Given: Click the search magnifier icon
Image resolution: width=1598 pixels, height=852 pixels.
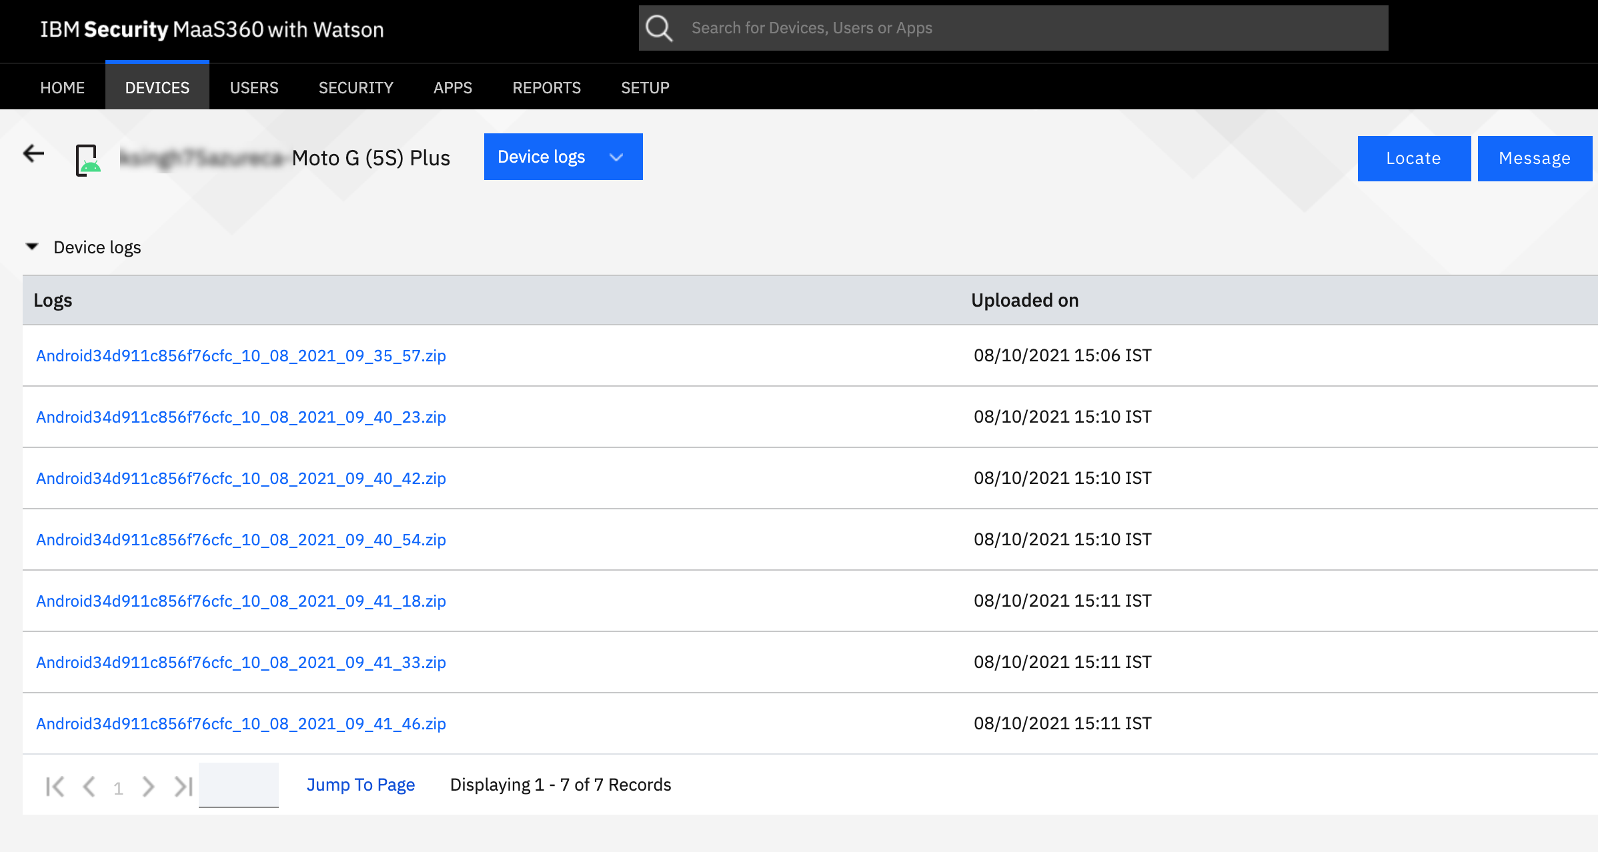Looking at the screenshot, I should click(x=659, y=28).
